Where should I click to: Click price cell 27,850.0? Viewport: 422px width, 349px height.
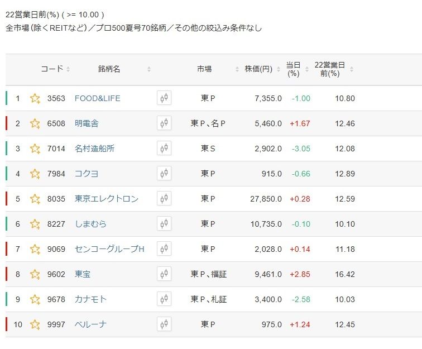point(266,199)
